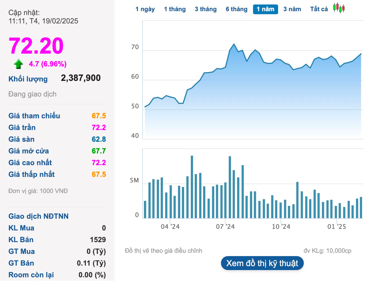Switch chart to candlestick view icon
Screen dimensions: 366x284
point(339,8)
